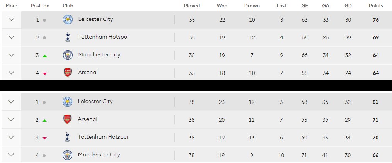The width and height of the screenshot is (392, 163).
Task: Click Arsenal crest in top table
Action: pos(68,73)
